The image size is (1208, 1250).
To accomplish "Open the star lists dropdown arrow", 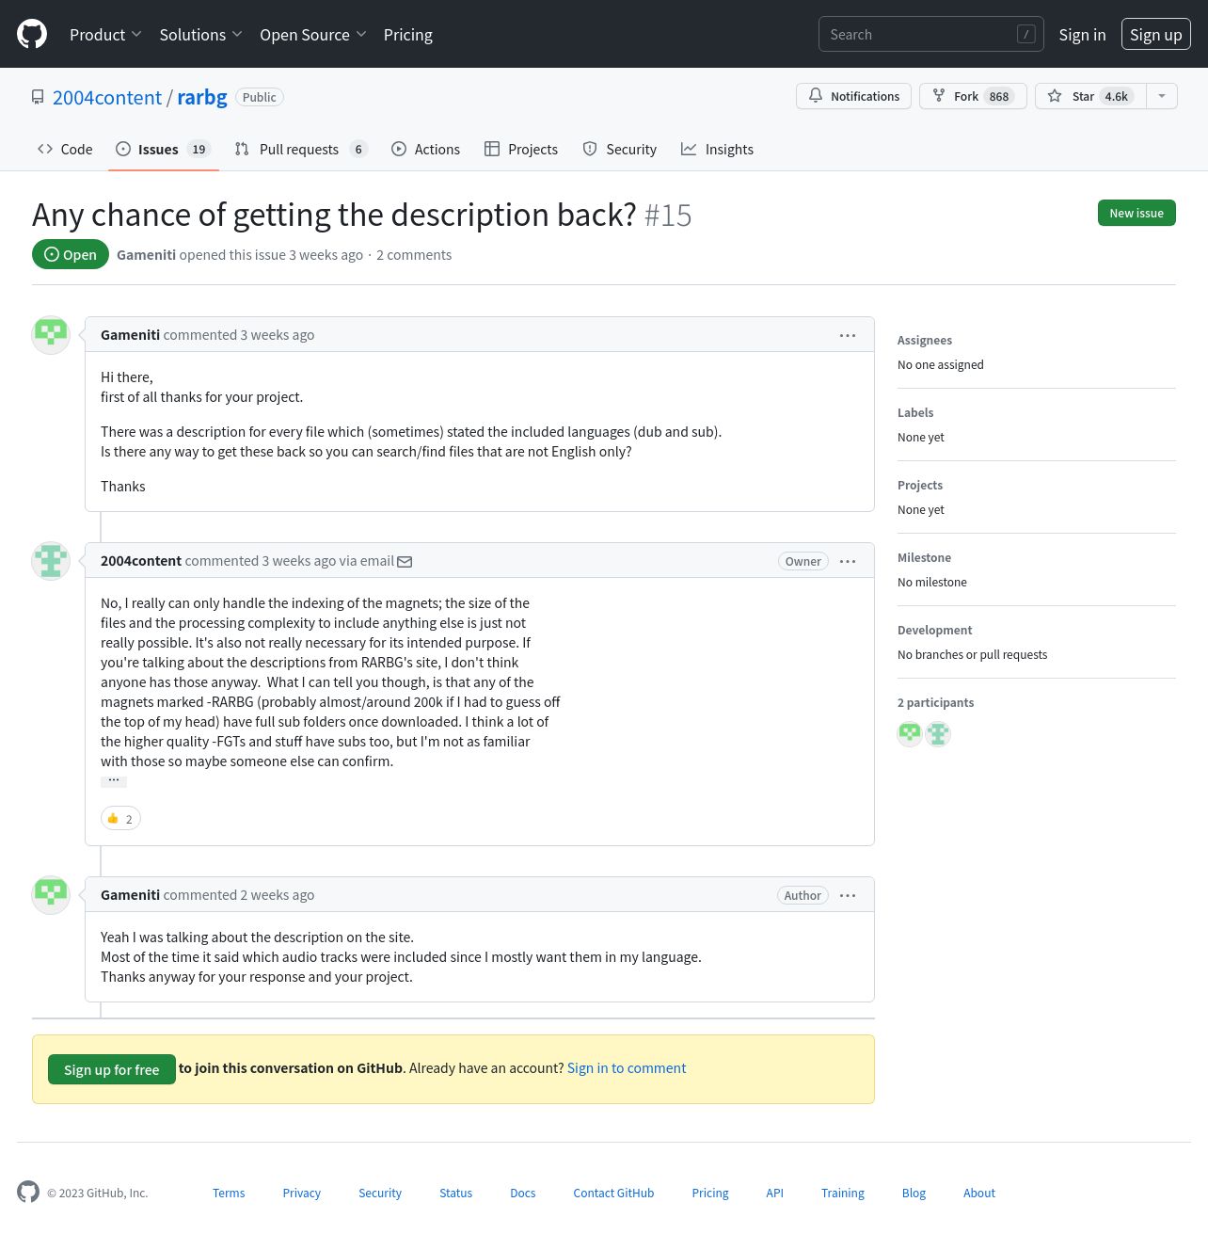I will (x=1162, y=96).
